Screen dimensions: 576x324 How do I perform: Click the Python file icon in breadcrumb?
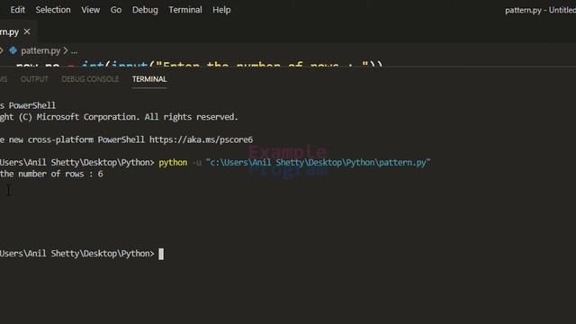tap(13, 50)
